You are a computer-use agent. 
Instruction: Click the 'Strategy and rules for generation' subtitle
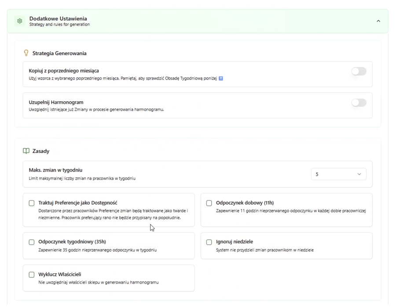coord(59,25)
